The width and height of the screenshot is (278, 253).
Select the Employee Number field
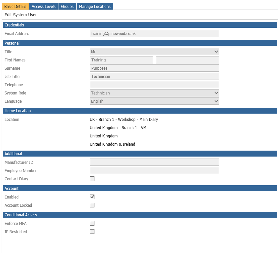coord(154,170)
